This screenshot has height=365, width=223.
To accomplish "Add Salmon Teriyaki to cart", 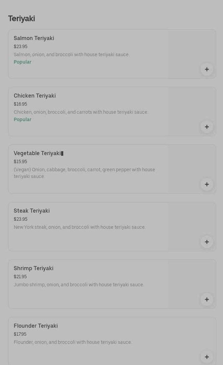I will 207,69.
